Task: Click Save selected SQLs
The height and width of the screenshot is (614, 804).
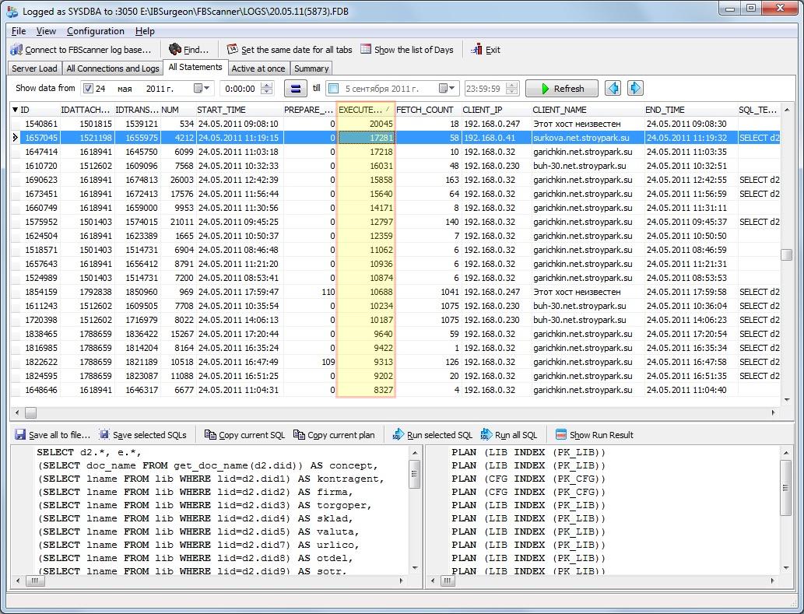Action: point(143,434)
